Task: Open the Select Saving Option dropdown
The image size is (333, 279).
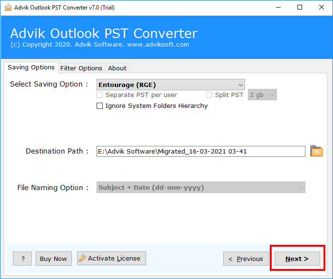Action: 170,85
